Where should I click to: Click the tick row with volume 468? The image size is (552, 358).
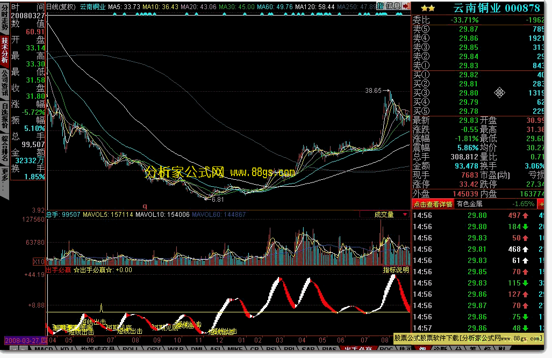478,249
